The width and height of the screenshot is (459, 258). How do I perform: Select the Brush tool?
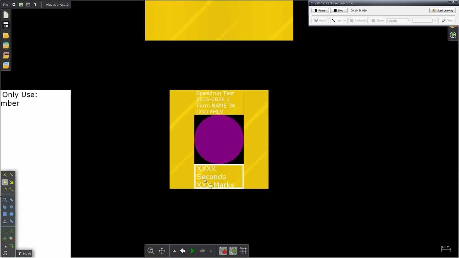pos(5,200)
